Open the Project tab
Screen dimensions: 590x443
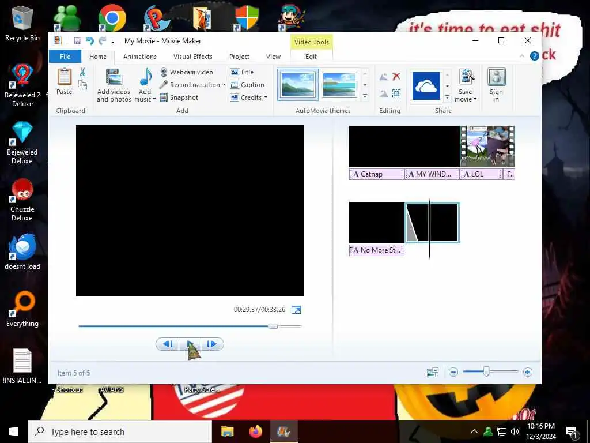[239, 57]
